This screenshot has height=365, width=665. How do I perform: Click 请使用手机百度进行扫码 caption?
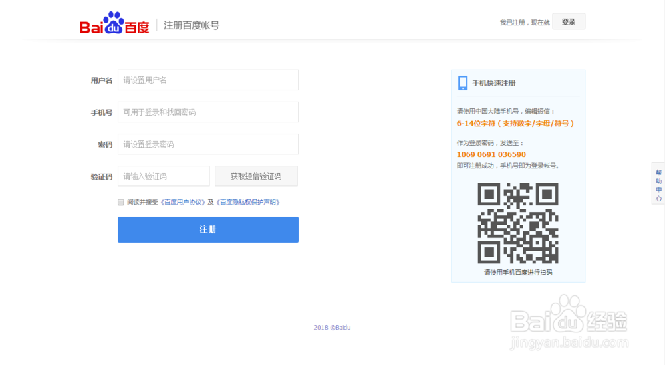[518, 273]
